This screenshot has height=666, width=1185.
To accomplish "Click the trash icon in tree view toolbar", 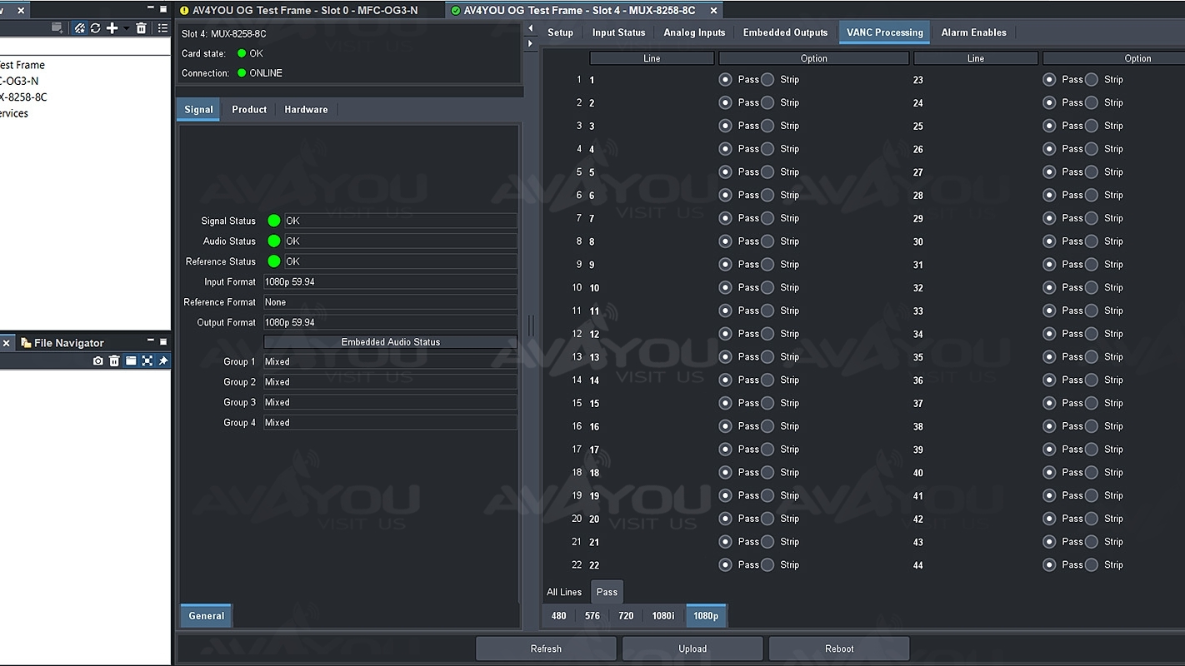I will tap(141, 28).
